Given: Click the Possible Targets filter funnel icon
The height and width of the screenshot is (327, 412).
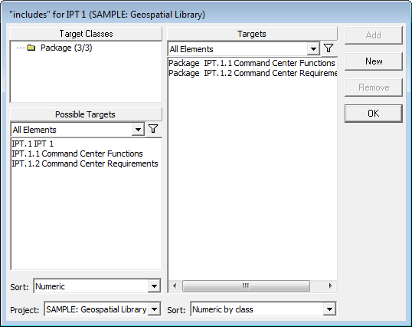Looking at the screenshot, I should pyautogui.click(x=153, y=129).
